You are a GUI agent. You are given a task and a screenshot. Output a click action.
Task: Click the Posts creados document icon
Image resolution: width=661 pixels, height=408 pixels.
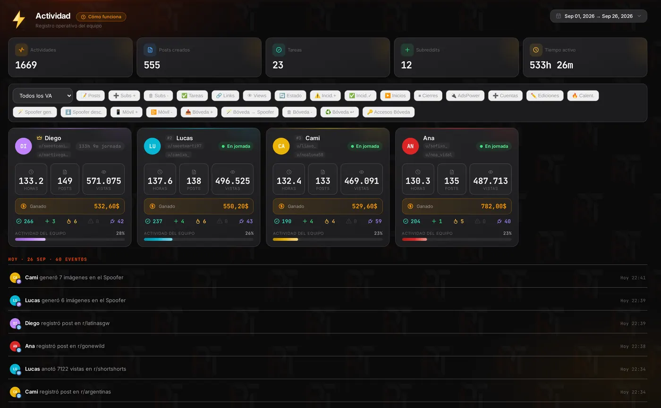pyautogui.click(x=150, y=50)
